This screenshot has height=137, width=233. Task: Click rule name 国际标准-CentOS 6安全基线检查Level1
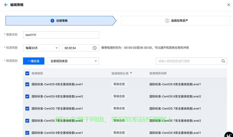click(57, 84)
